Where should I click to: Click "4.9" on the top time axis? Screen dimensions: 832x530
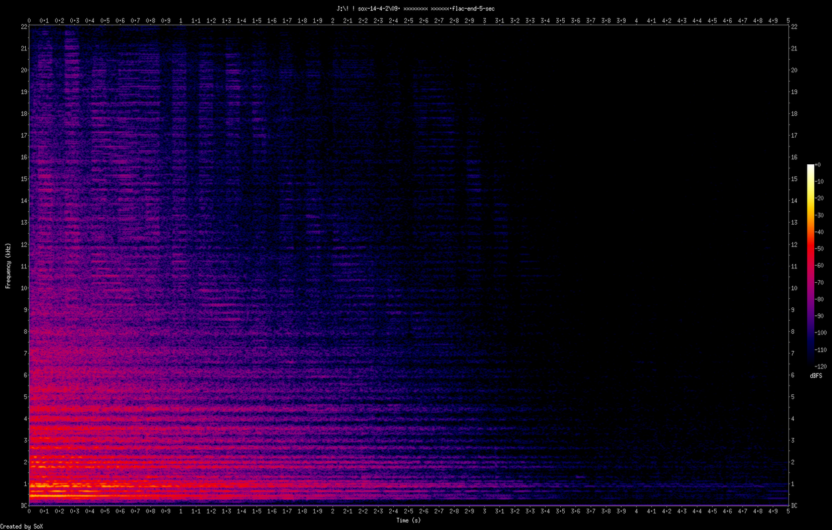tap(773, 21)
